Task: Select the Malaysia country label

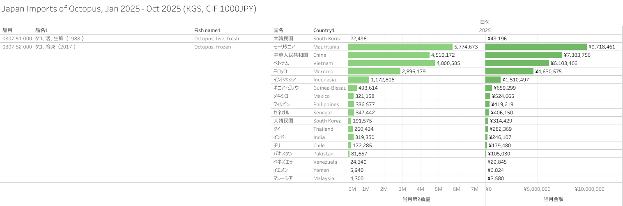Action: [324, 178]
